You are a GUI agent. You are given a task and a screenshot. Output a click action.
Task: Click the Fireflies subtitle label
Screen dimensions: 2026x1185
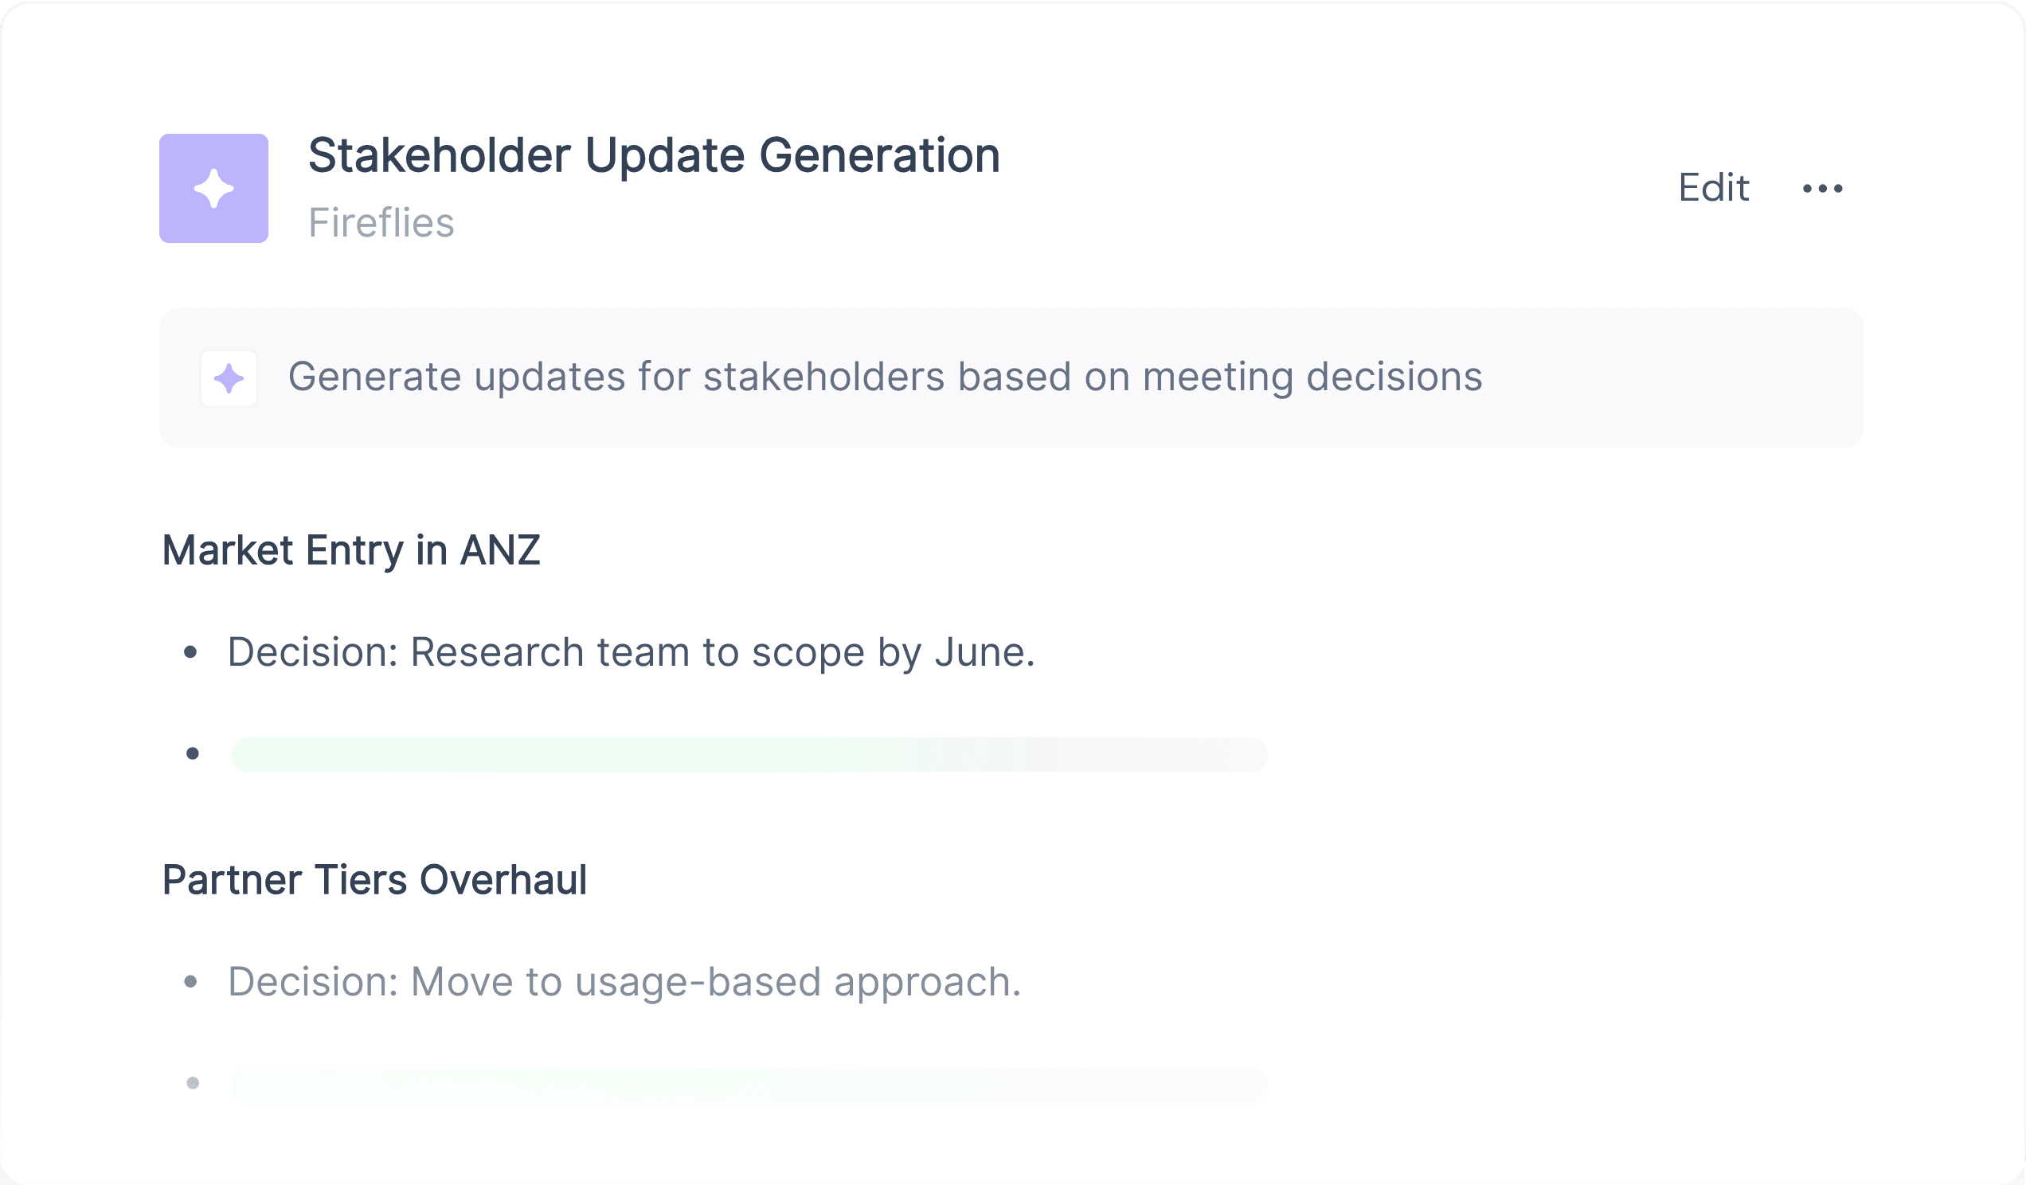(381, 223)
